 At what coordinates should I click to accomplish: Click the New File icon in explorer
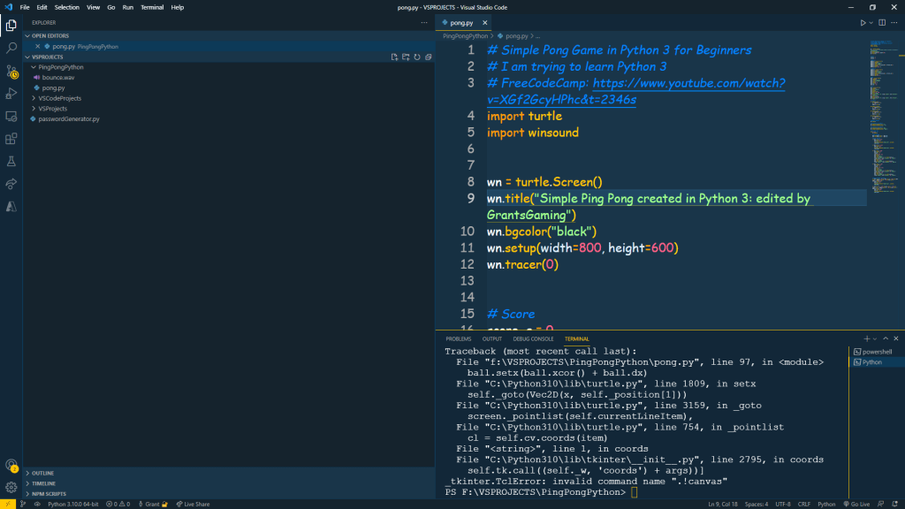tap(395, 57)
